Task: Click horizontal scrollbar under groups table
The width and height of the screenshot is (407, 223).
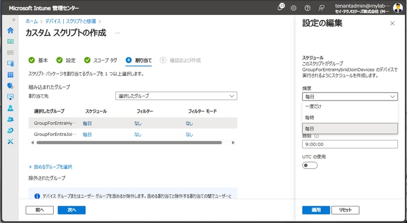Action: click(x=129, y=143)
